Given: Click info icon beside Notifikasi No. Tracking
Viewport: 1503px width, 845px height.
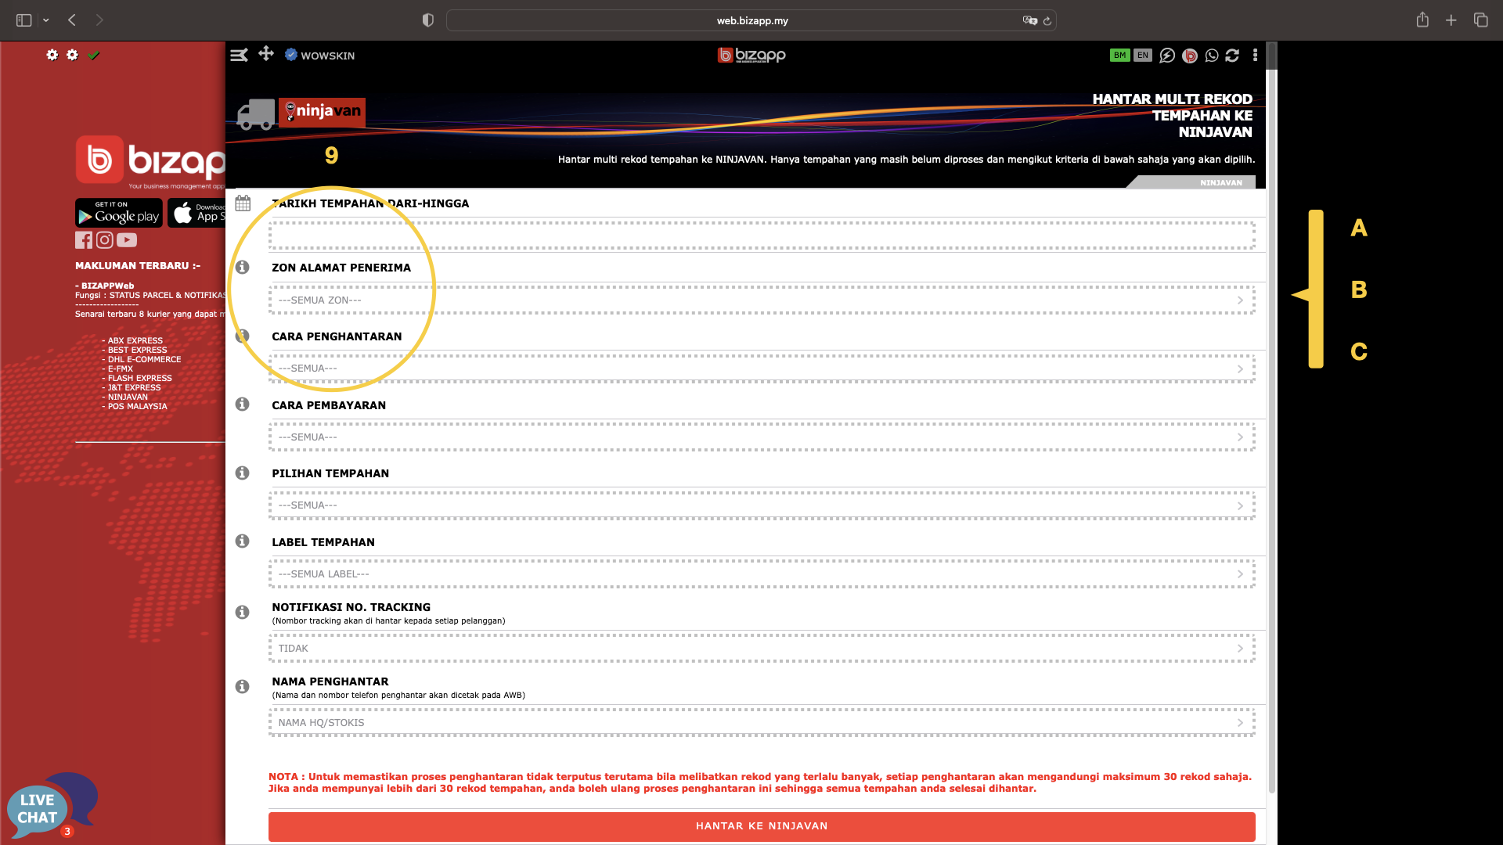Looking at the screenshot, I should pos(243,613).
